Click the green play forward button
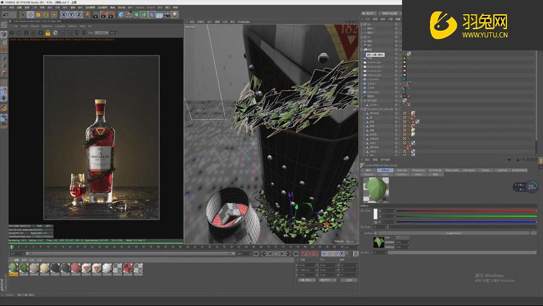Screen dimensions: 543x306 pos(276,254)
